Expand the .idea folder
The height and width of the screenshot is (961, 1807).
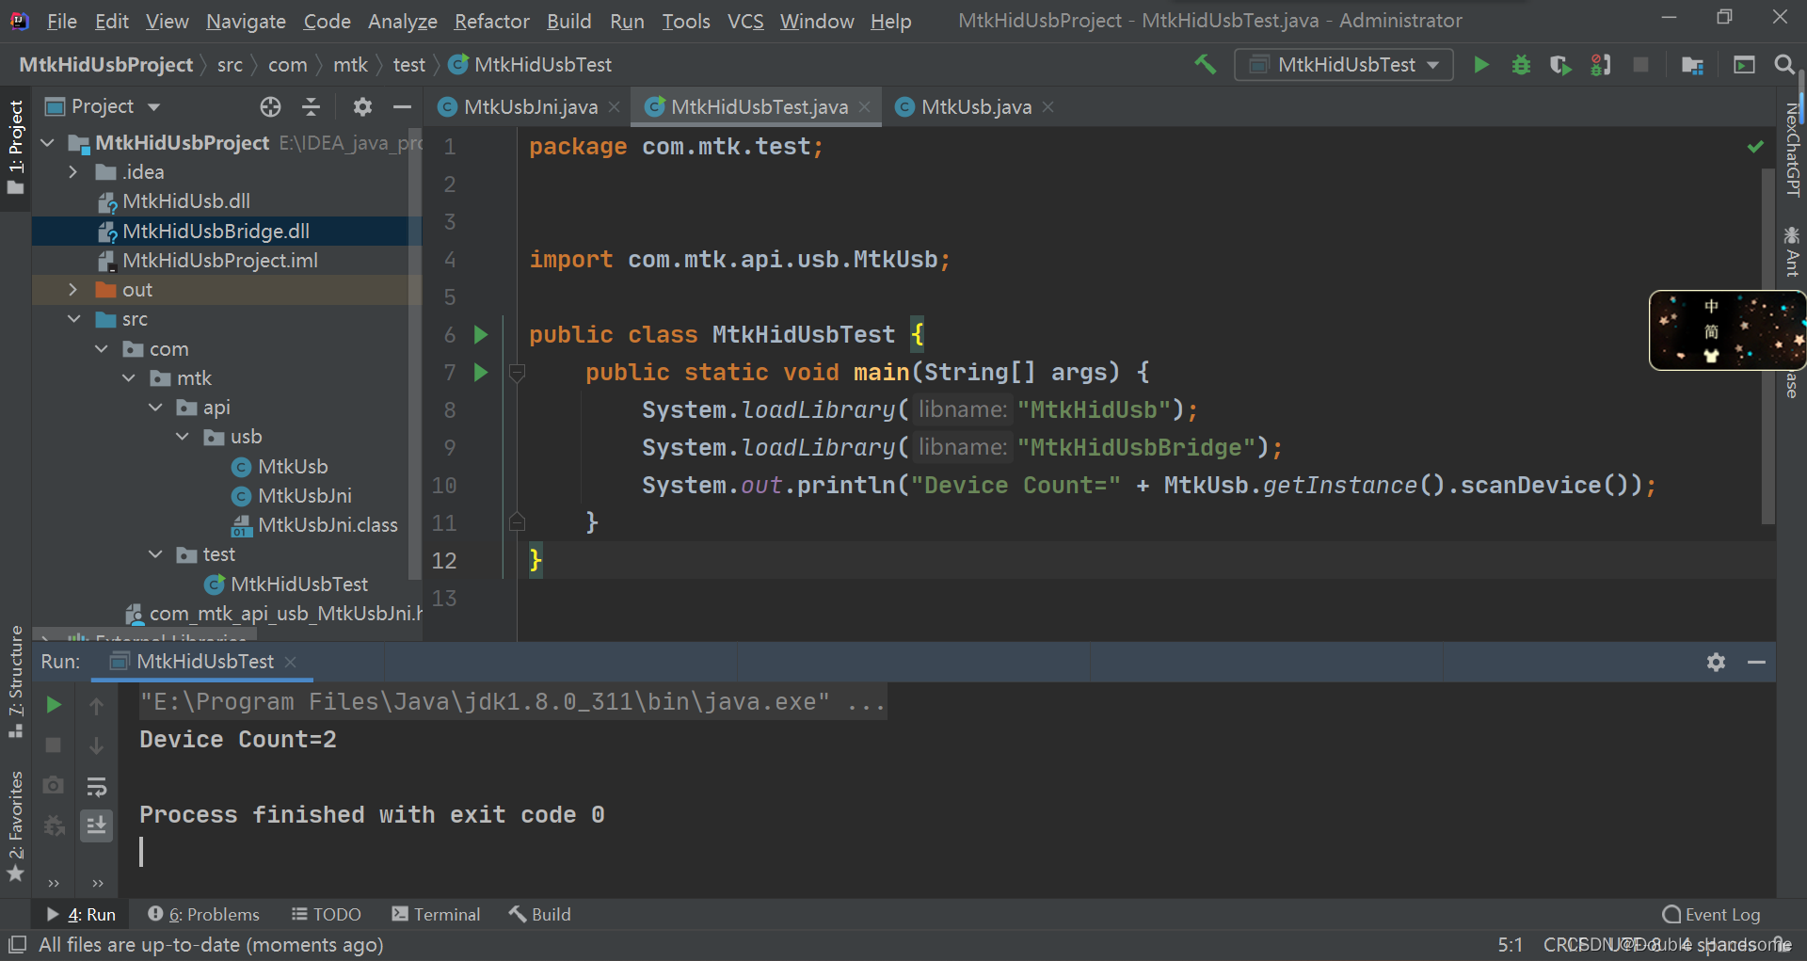click(73, 172)
